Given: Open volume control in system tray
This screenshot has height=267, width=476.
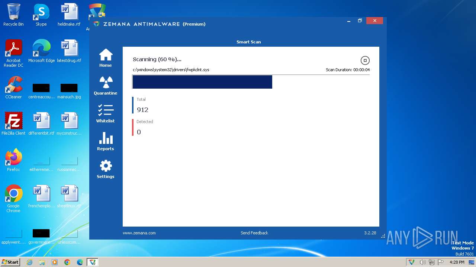Looking at the screenshot, I should (x=423, y=262).
